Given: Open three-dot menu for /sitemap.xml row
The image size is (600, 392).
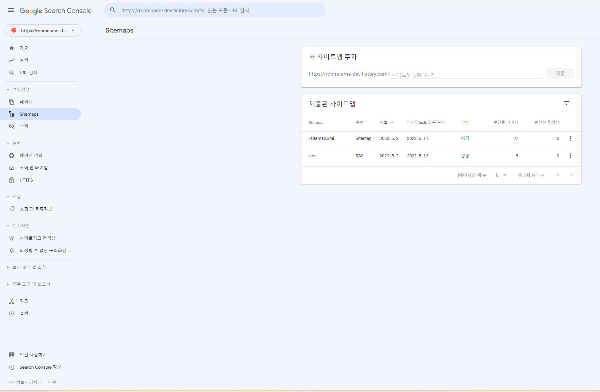Looking at the screenshot, I should 570,138.
